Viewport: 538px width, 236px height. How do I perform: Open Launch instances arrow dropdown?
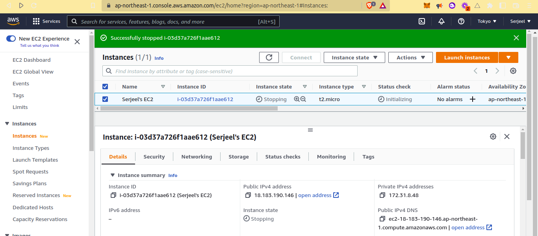click(x=508, y=57)
